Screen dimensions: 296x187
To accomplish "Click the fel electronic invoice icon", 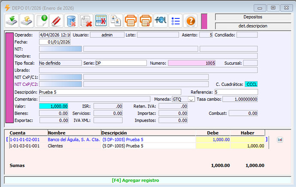I will click(160, 21).
